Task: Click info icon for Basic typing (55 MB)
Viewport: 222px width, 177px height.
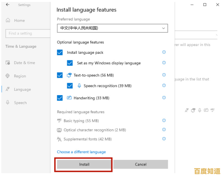Action: click(x=164, y=120)
